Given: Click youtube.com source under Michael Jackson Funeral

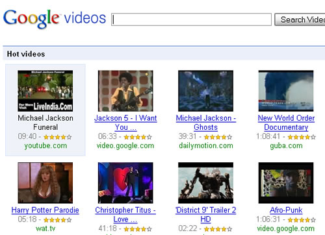Looking at the screenshot, I should 45,145.
